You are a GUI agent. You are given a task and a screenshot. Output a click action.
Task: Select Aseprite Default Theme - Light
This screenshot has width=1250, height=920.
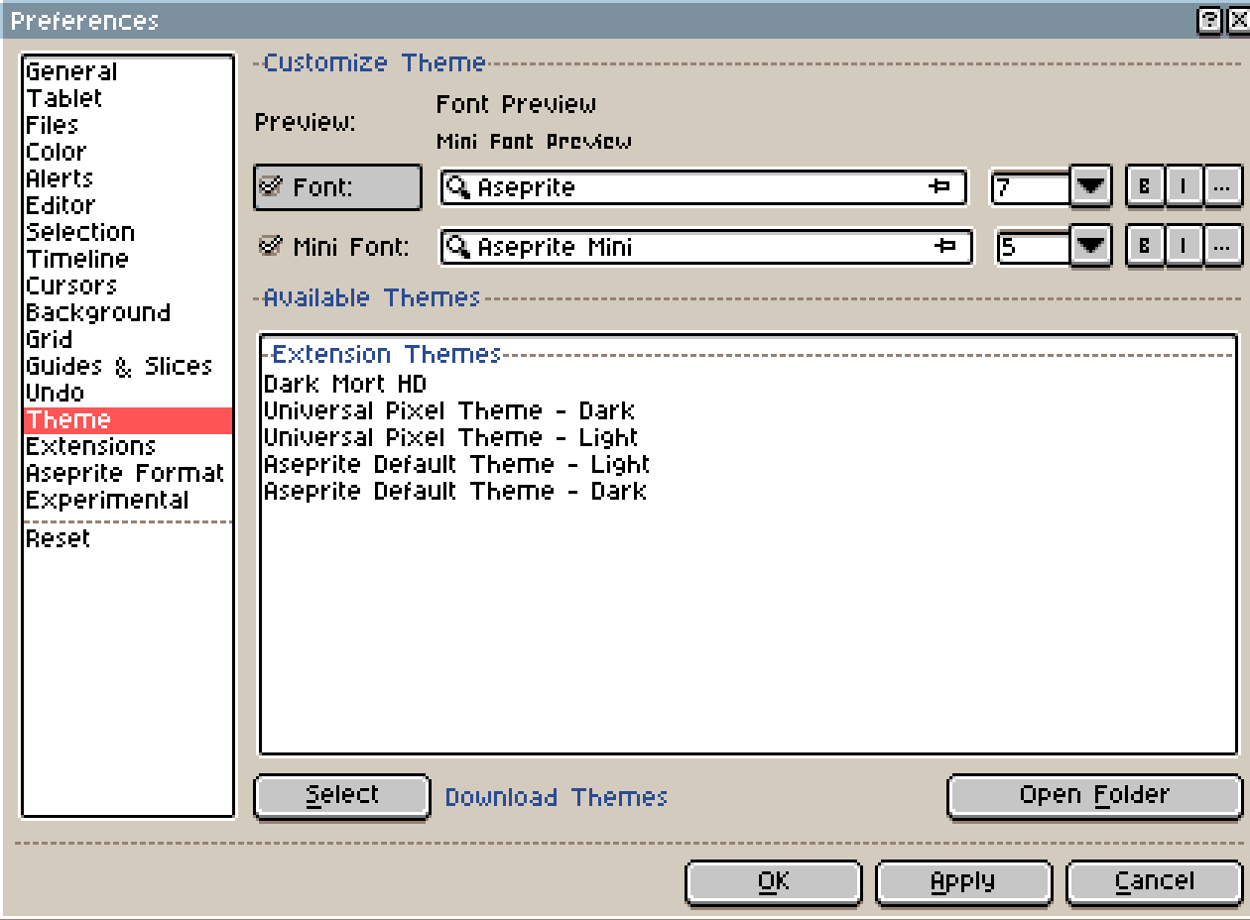pos(748,464)
